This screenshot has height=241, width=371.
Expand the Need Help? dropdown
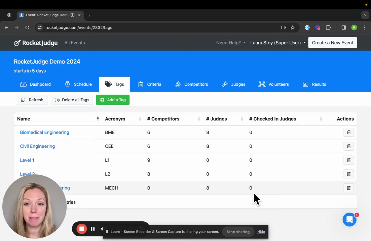pyautogui.click(x=231, y=43)
